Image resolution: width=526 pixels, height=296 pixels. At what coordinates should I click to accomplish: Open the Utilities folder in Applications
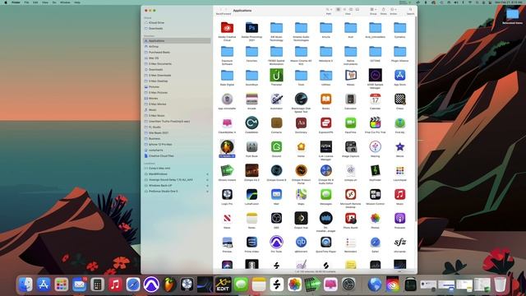(325, 75)
